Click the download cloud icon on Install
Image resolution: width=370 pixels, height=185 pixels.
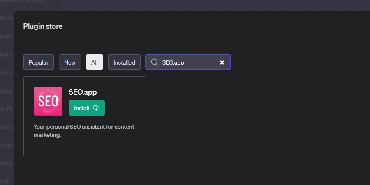(96, 108)
